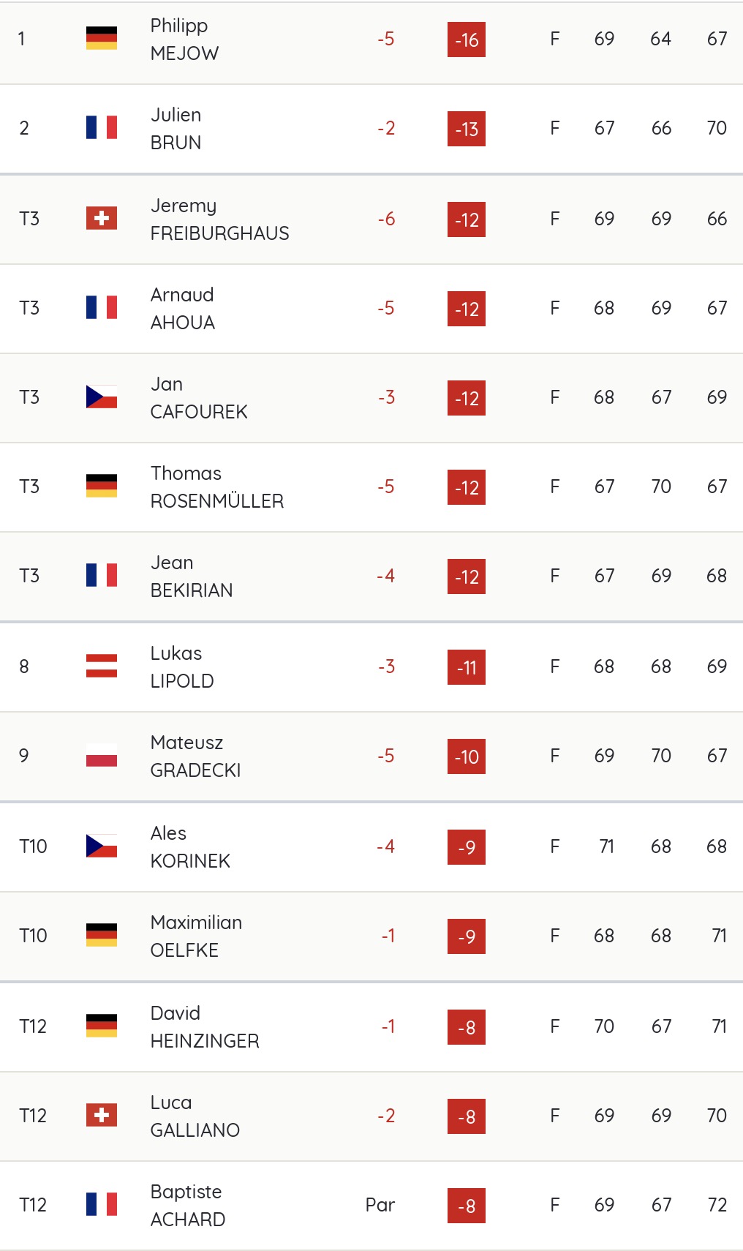Expand the Baptiste Achard leaderboard row

tap(371, 1206)
